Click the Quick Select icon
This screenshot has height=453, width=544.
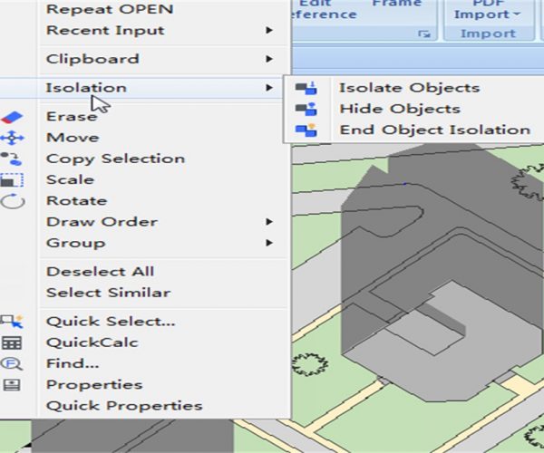(x=12, y=322)
